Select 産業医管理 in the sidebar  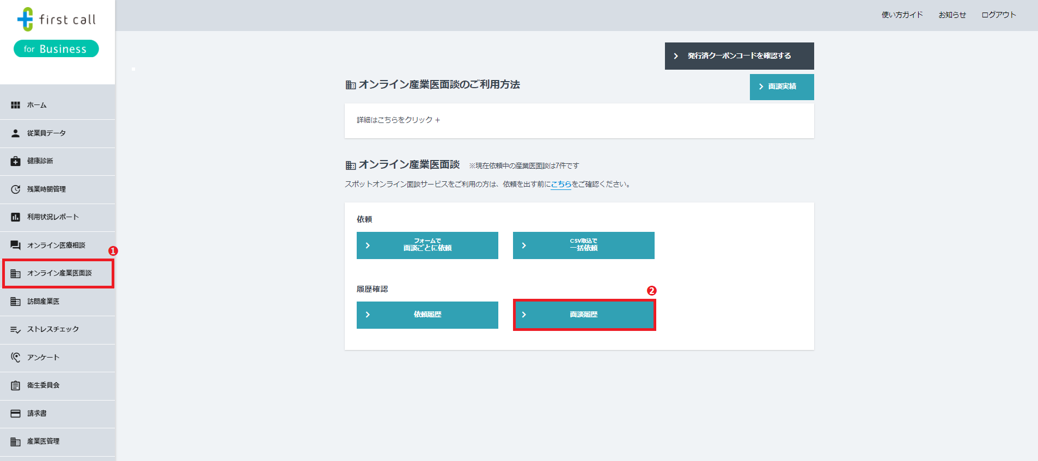[44, 441]
